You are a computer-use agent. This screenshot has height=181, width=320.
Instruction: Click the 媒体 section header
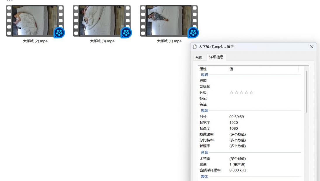204,177
